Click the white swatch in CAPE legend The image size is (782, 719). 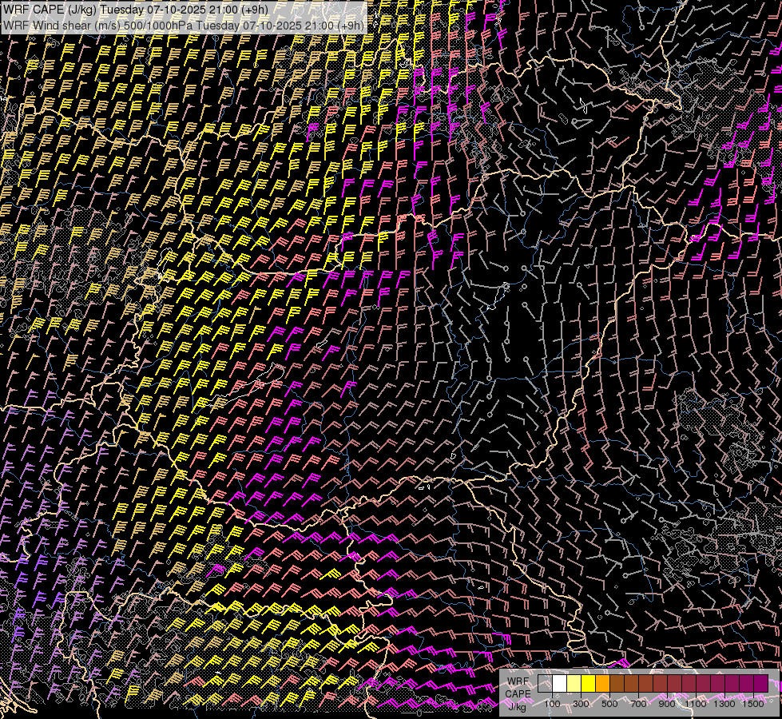click(560, 684)
